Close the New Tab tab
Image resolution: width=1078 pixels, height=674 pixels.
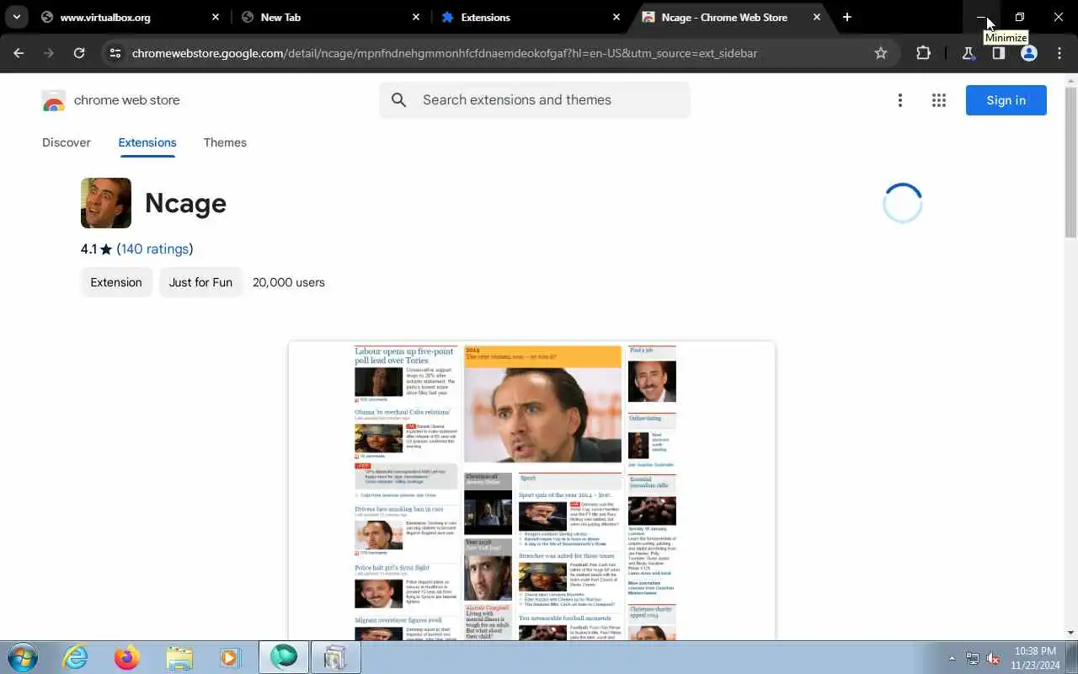[416, 17]
